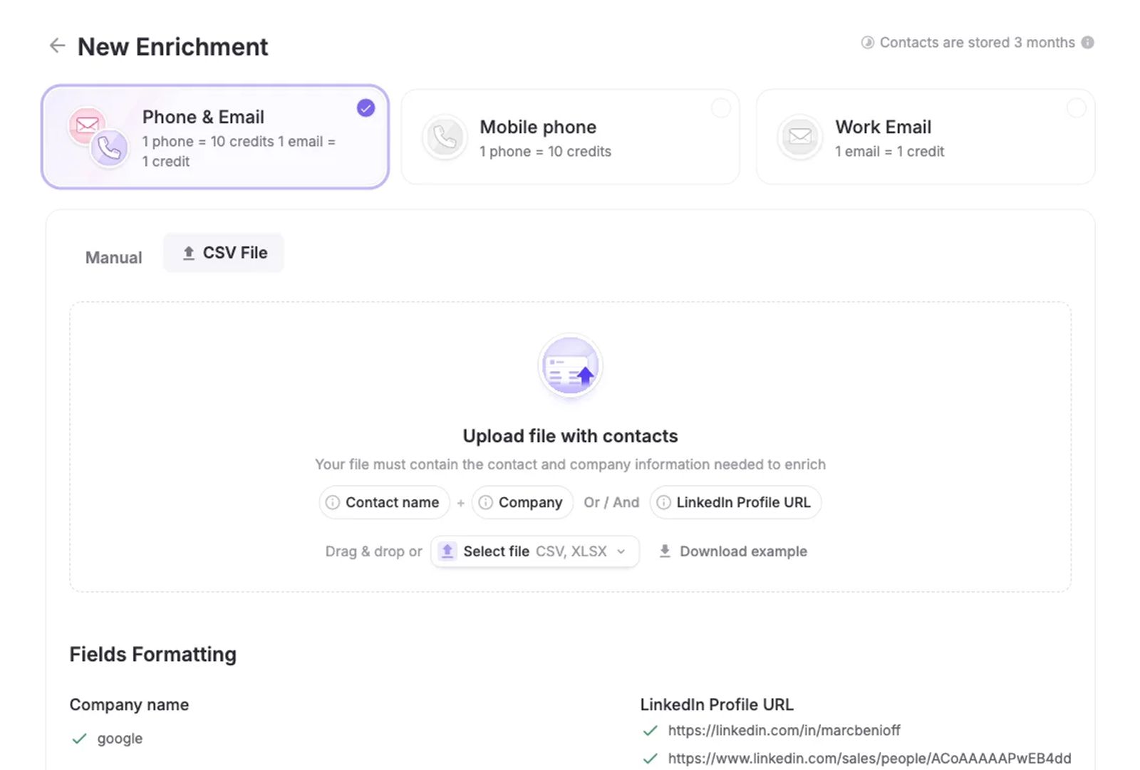This screenshot has height=770, width=1140.
Task: Click the 'Upload file with contacts' heading
Action: [x=570, y=436]
